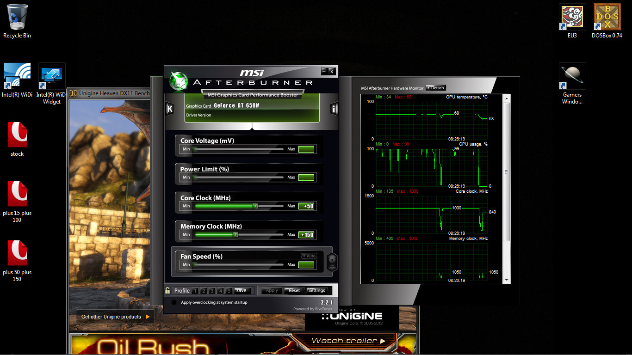
Task: Reset overclock settings to default
Action: click(x=294, y=291)
